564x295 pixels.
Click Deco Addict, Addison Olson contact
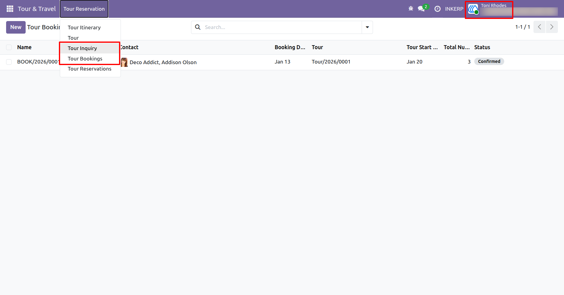pyautogui.click(x=163, y=62)
